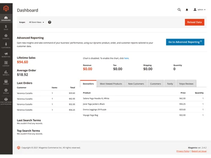Viewport: 211px width, 158px height.
Task: Click the 'here' link to enable chart
Action: (x=126, y=58)
